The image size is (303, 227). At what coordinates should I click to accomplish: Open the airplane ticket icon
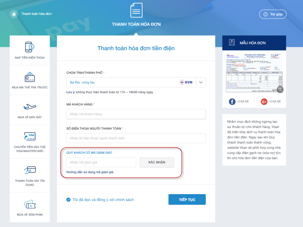30,107
